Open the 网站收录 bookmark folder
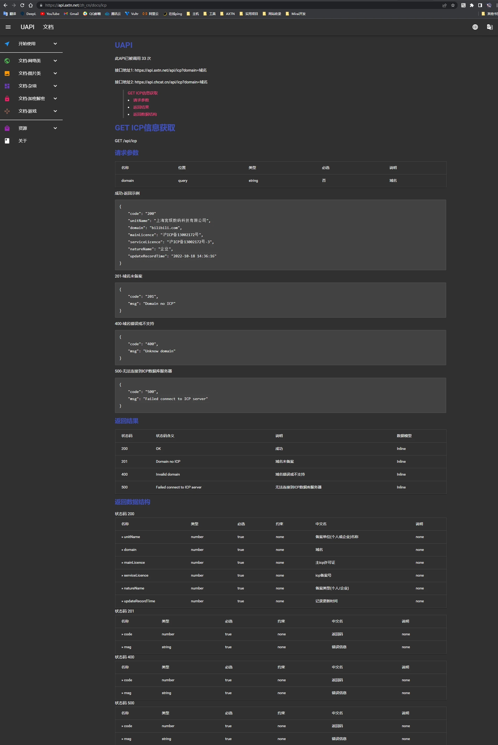The height and width of the screenshot is (745, 498). 272,14
